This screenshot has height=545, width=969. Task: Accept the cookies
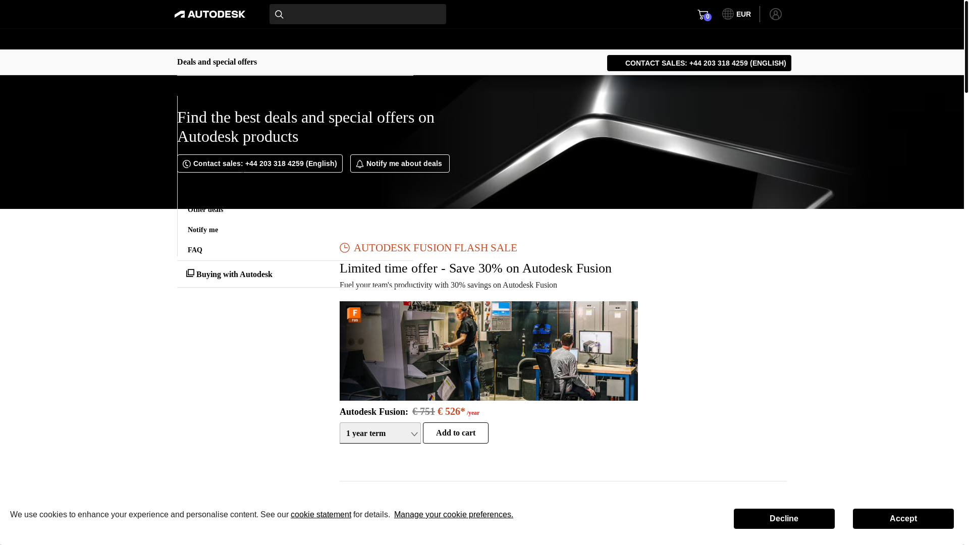pos(903,519)
